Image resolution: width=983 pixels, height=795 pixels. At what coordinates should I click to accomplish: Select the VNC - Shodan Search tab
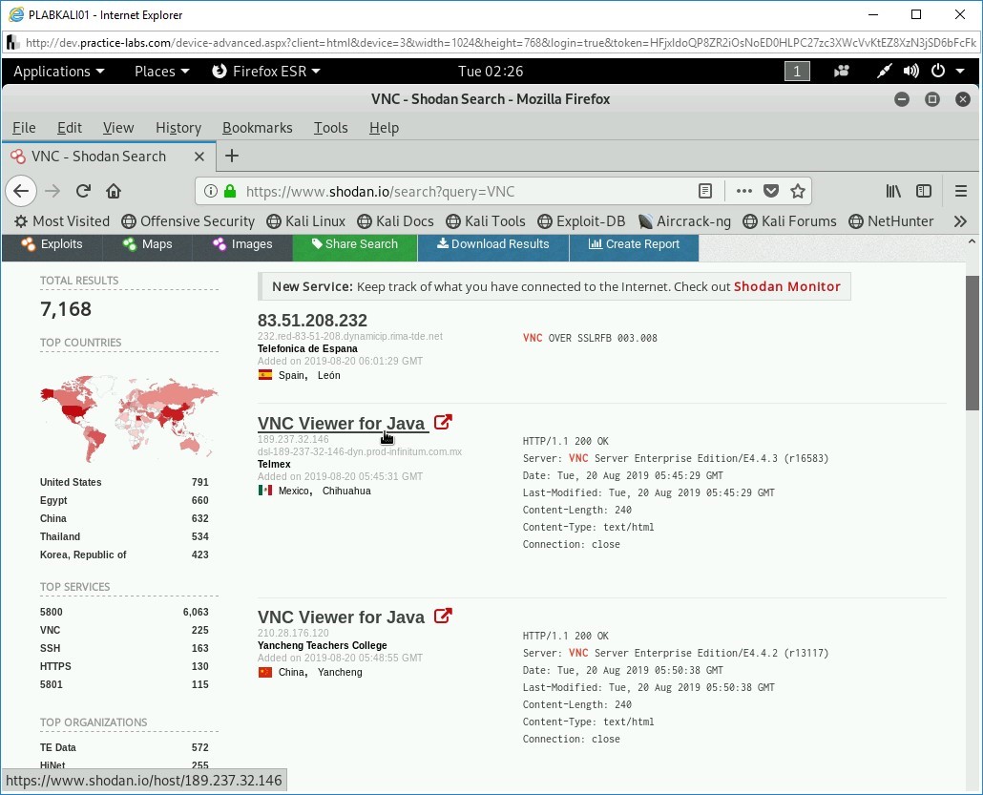pyautogui.click(x=100, y=156)
